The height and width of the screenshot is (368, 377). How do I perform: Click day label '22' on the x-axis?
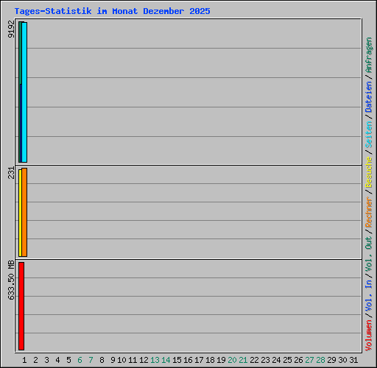254,360
